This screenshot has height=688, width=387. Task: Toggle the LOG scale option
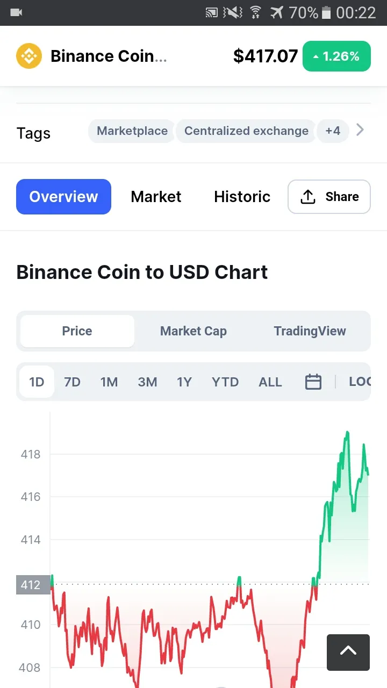pos(360,382)
